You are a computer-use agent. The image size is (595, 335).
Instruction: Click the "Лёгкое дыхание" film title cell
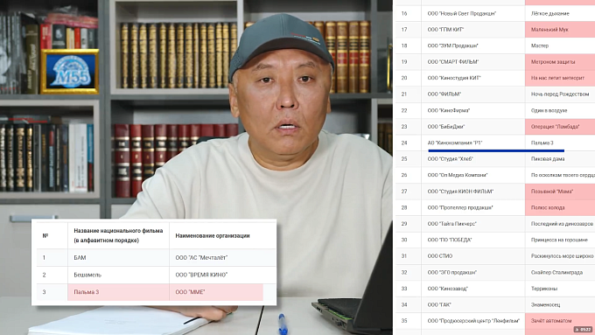[x=560, y=13]
